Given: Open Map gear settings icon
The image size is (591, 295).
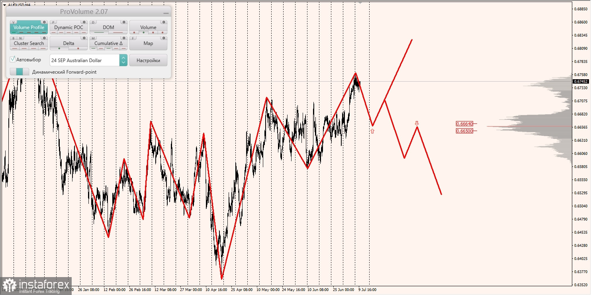Looking at the screenshot, I should 164,38.
